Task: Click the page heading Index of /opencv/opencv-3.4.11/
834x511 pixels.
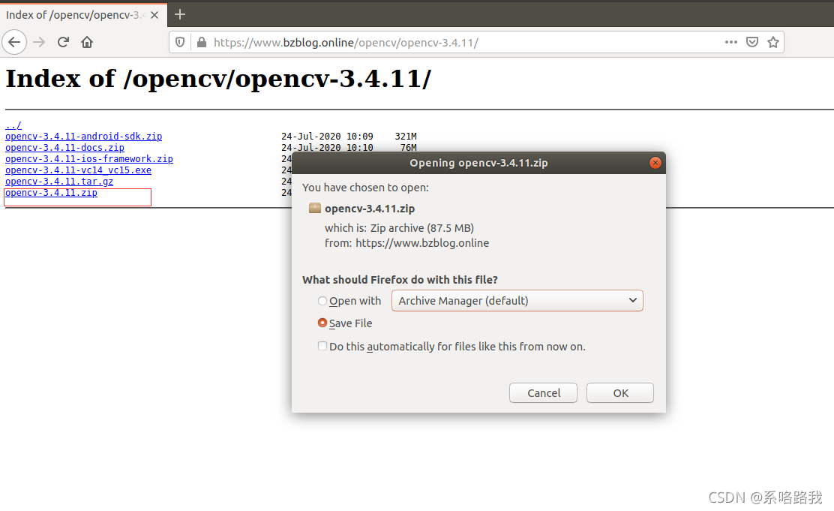Action: [218, 79]
